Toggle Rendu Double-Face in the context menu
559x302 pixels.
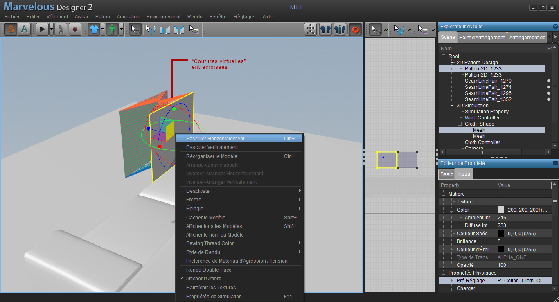239,270
